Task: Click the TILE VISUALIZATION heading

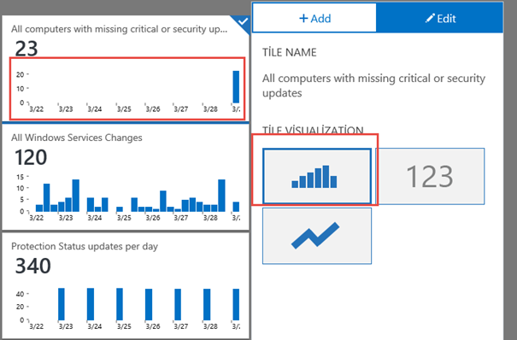Action: pyautogui.click(x=313, y=130)
